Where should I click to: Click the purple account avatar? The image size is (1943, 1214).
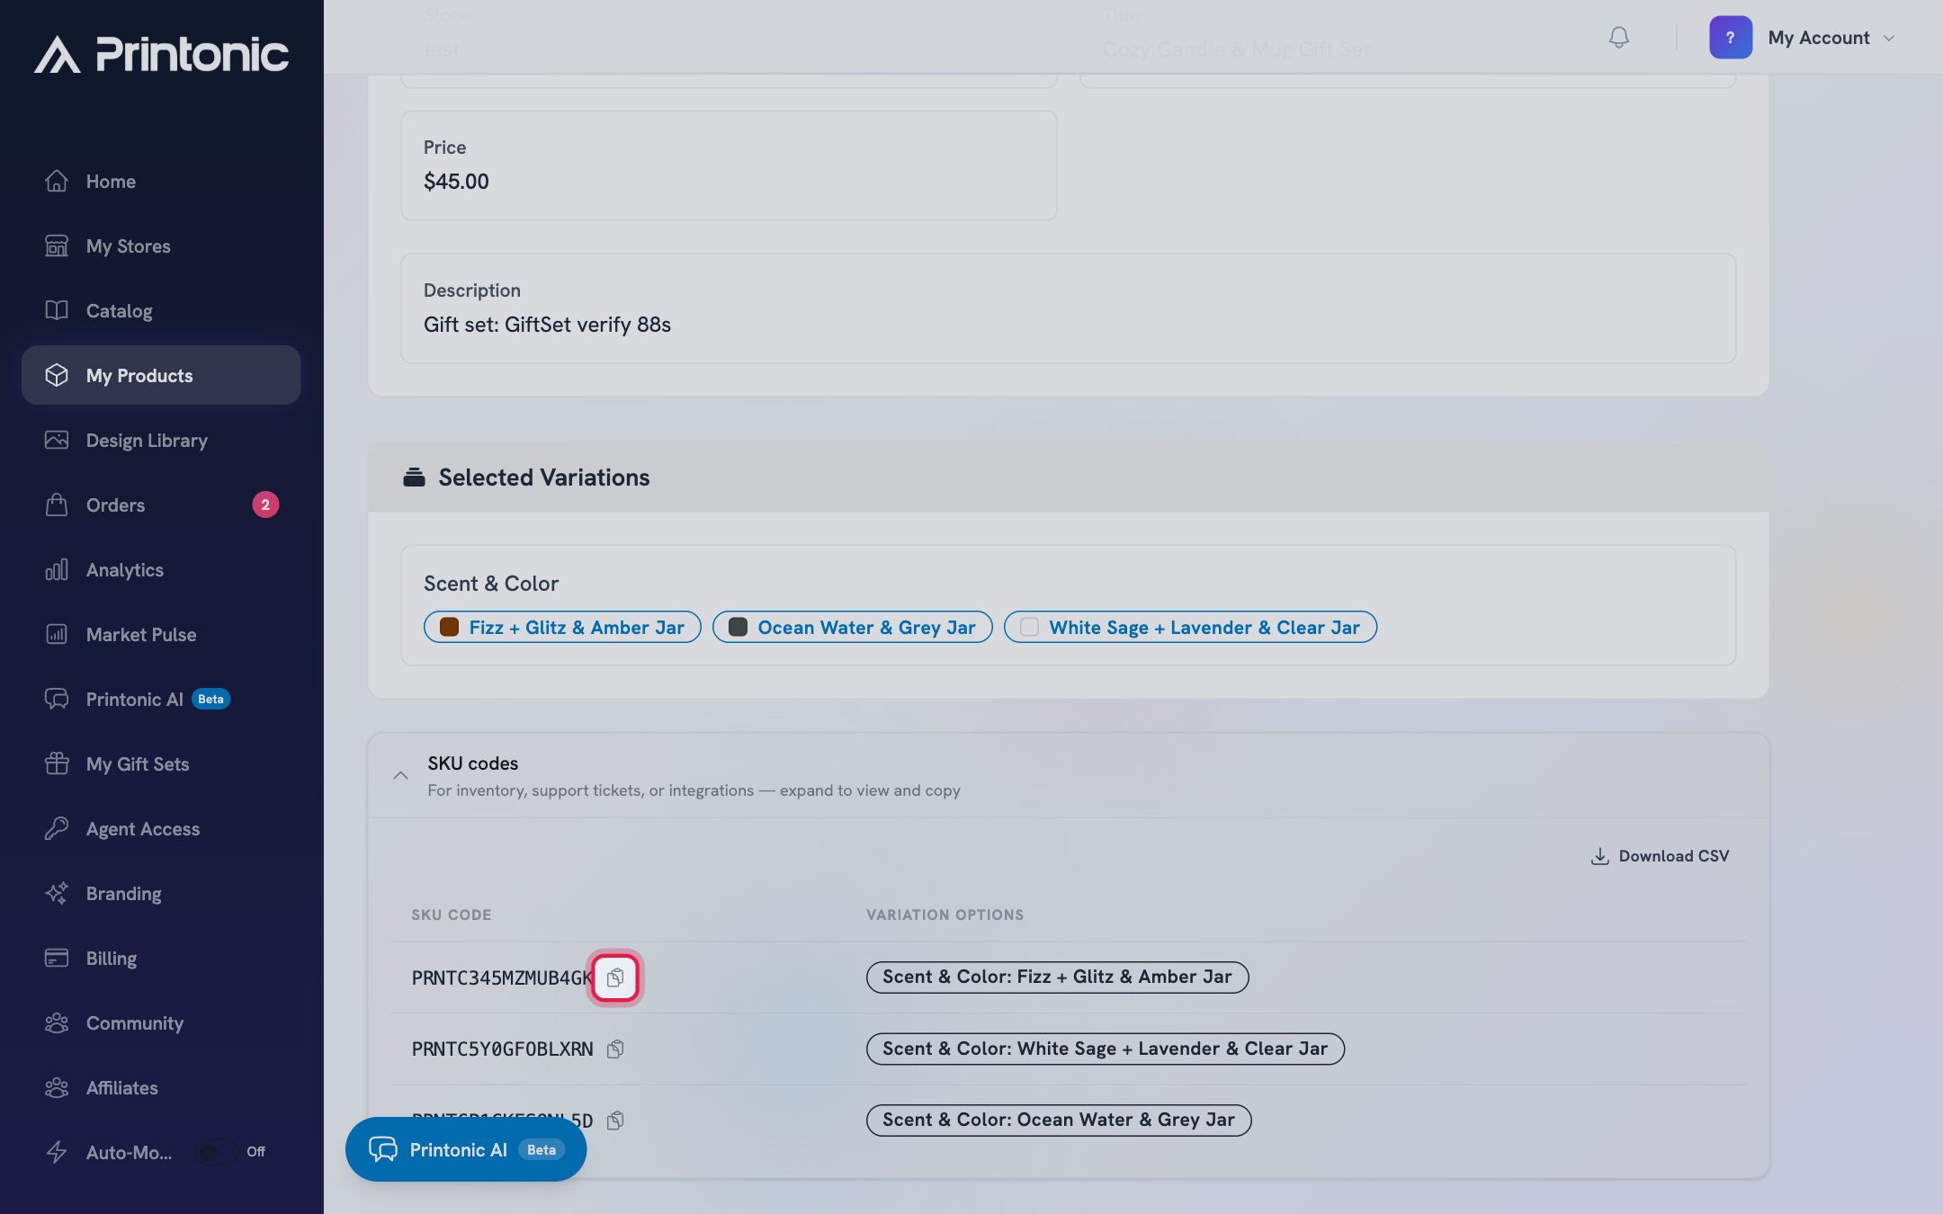point(1730,38)
